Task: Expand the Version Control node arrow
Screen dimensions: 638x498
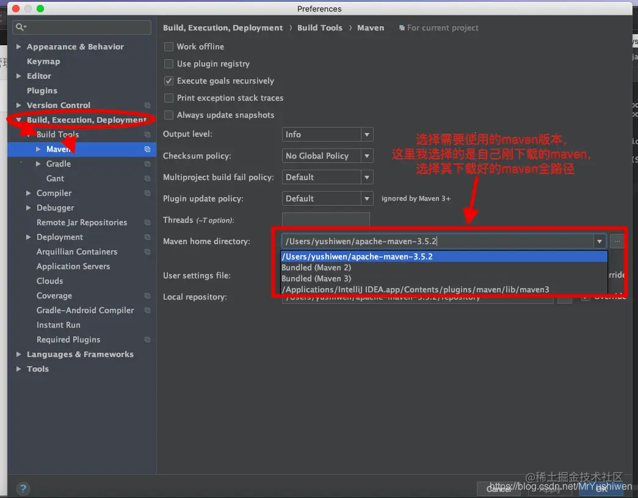Action: point(19,106)
